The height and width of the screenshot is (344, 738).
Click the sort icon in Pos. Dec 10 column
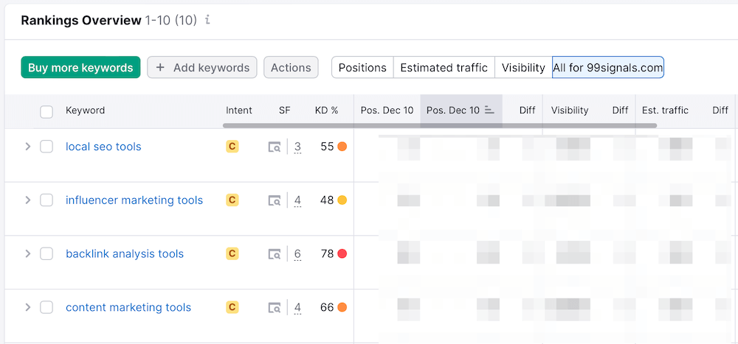pos(489,110)
